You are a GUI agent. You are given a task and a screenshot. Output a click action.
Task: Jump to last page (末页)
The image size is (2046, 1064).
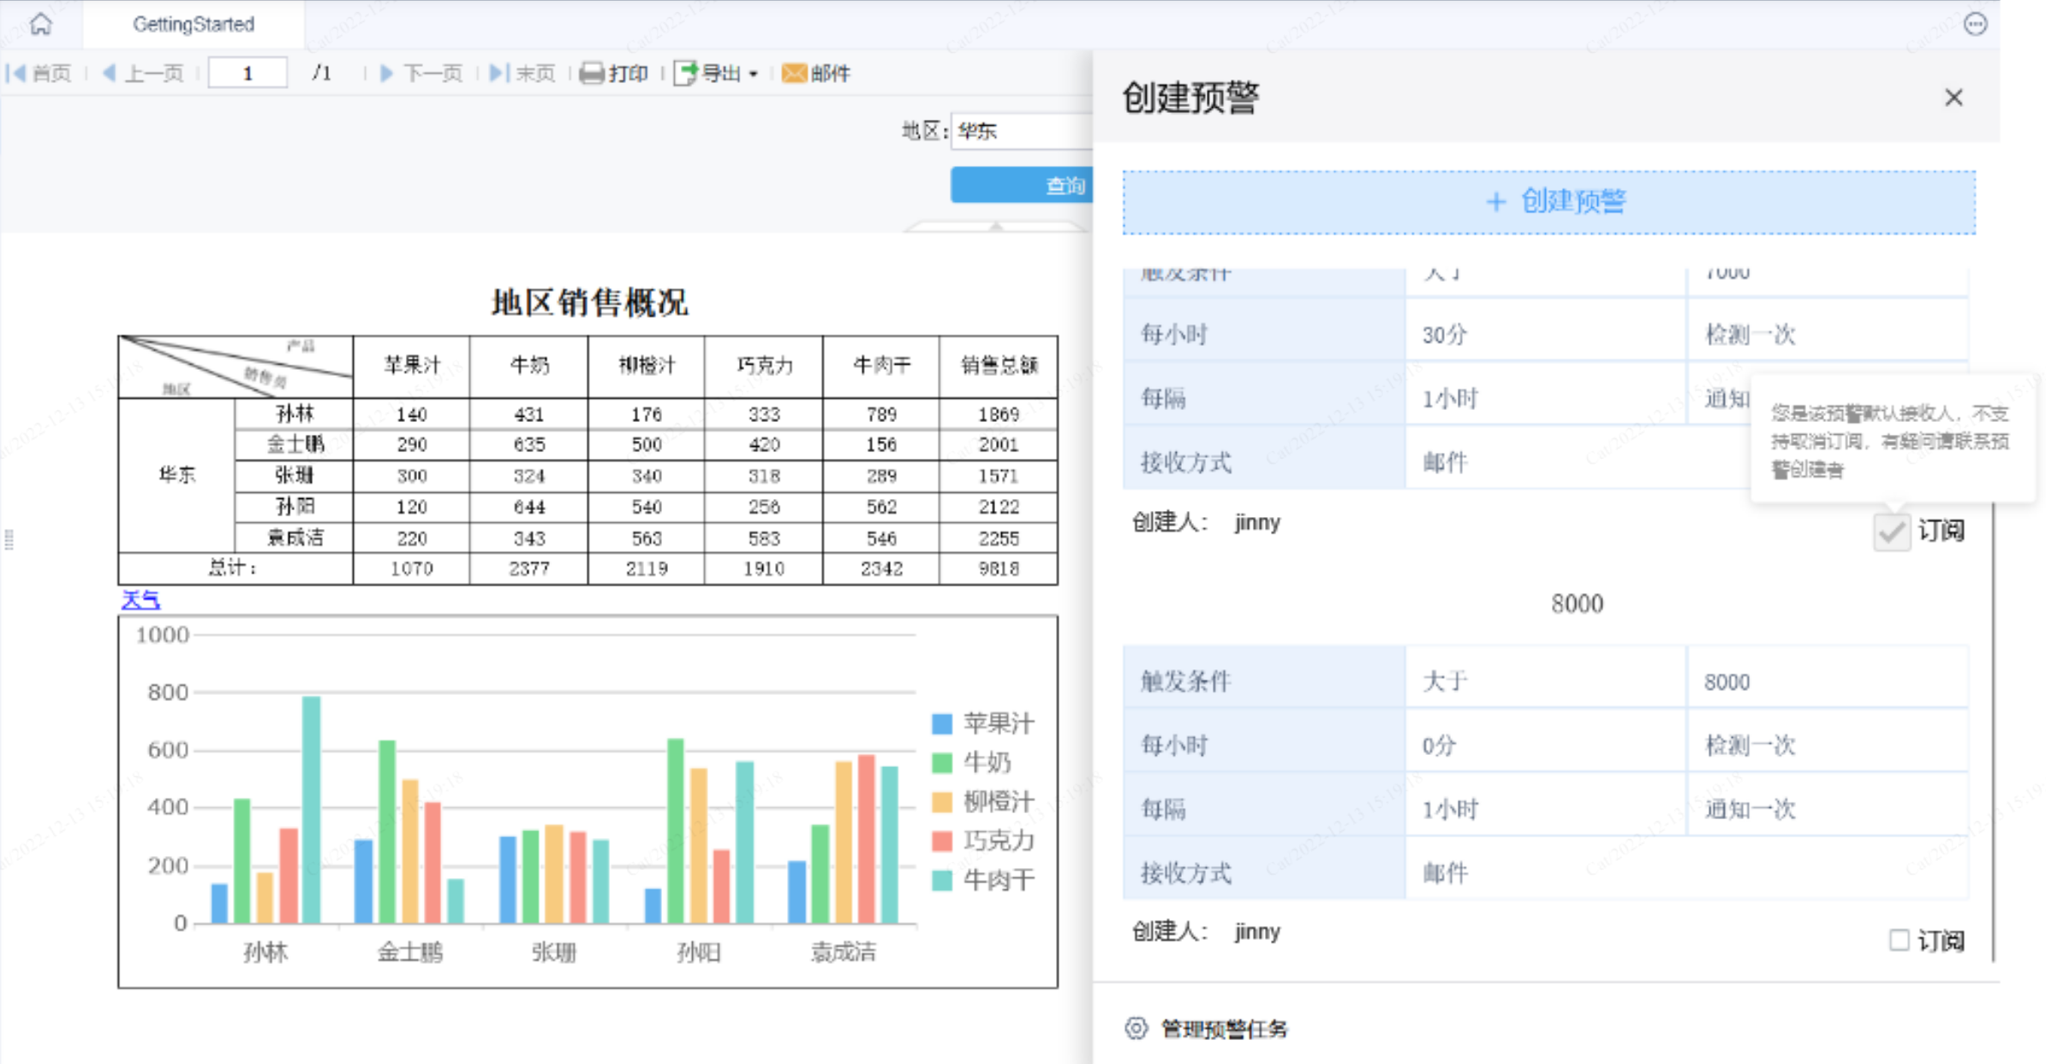tap(522, 74)
